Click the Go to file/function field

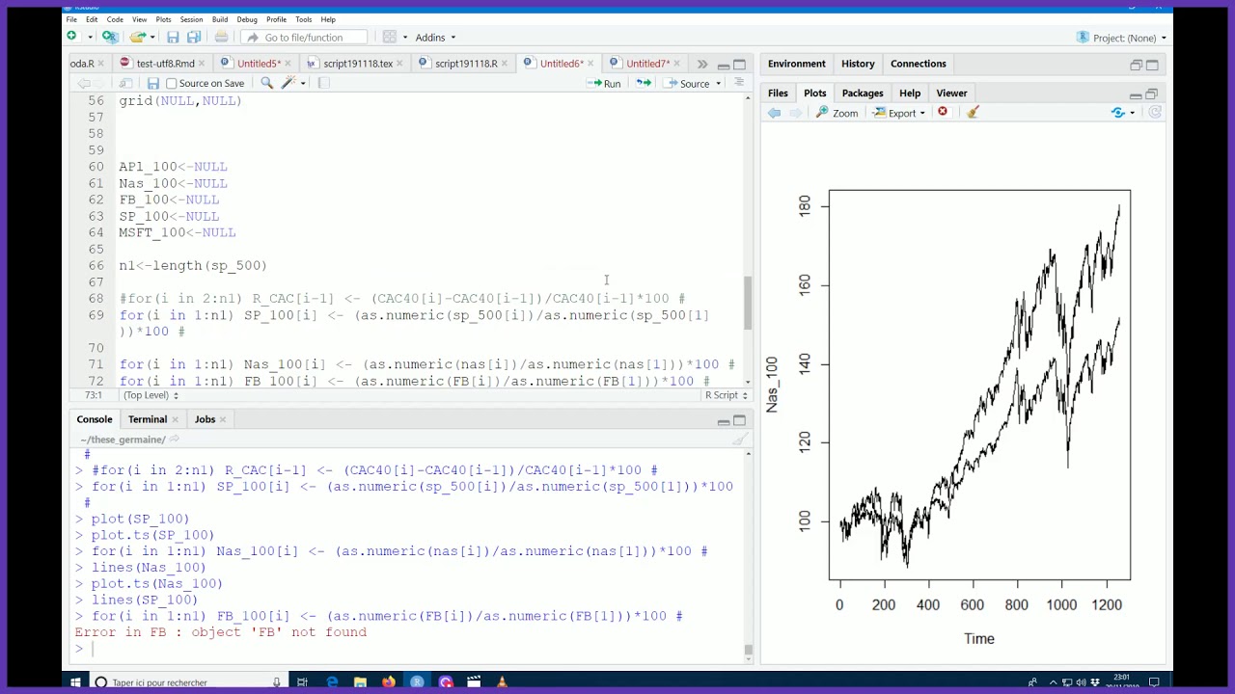point(303,37)
